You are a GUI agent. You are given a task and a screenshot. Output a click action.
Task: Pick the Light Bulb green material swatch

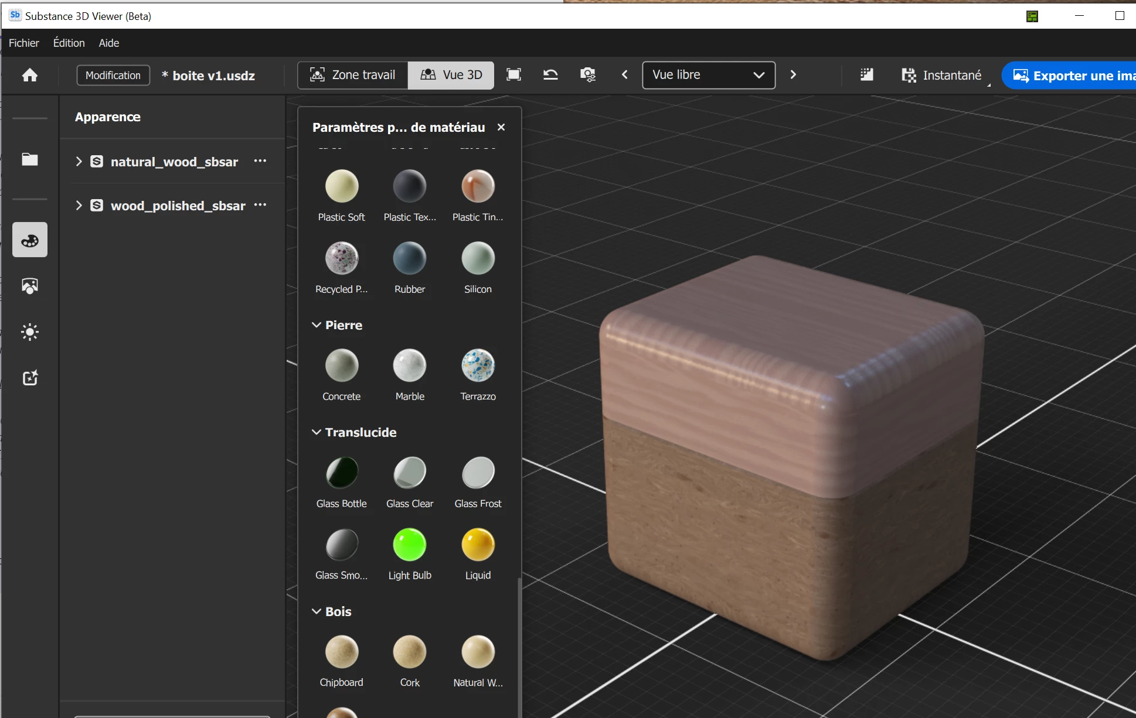pyautogui.click(x=409, y=545)
